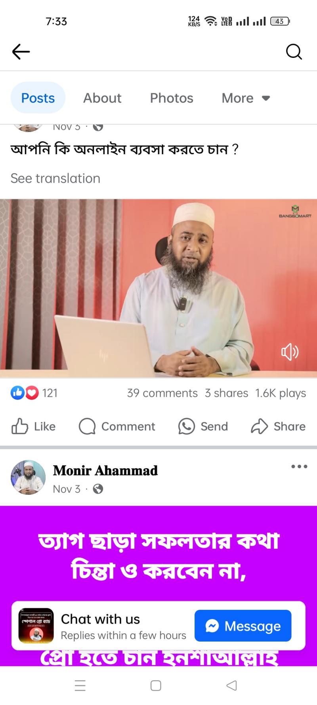Send post via WhatsApp icon

click(186, 427)
